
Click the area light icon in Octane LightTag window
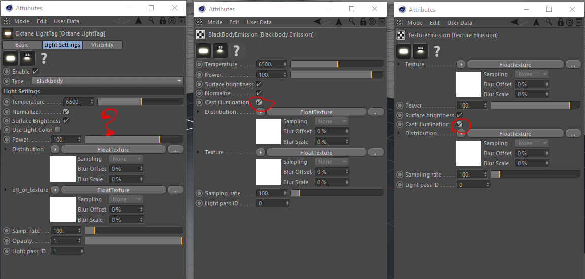(10, 58)
